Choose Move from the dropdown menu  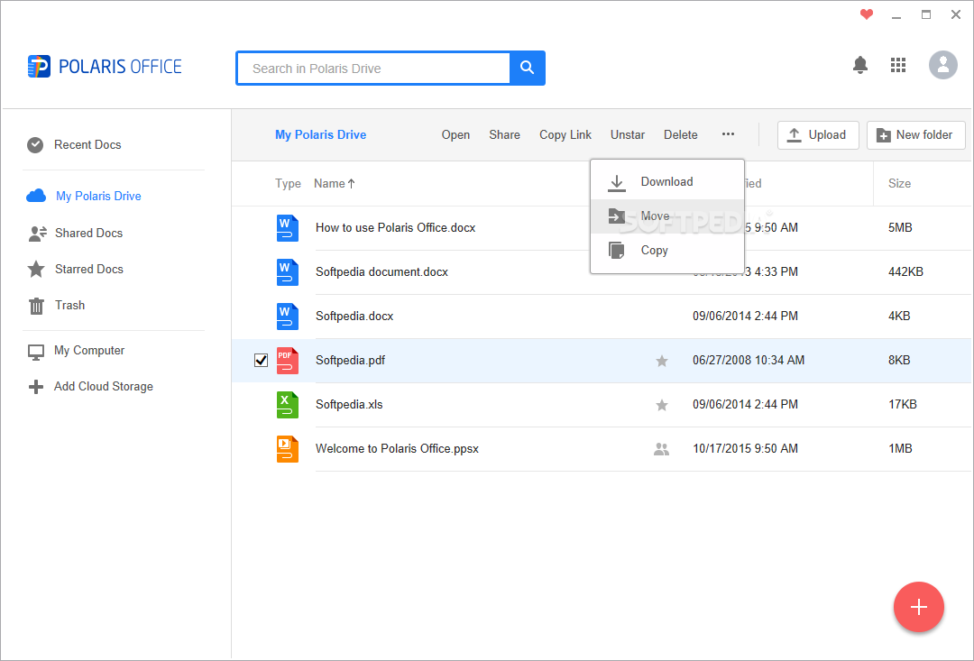[x=667, y=216]
